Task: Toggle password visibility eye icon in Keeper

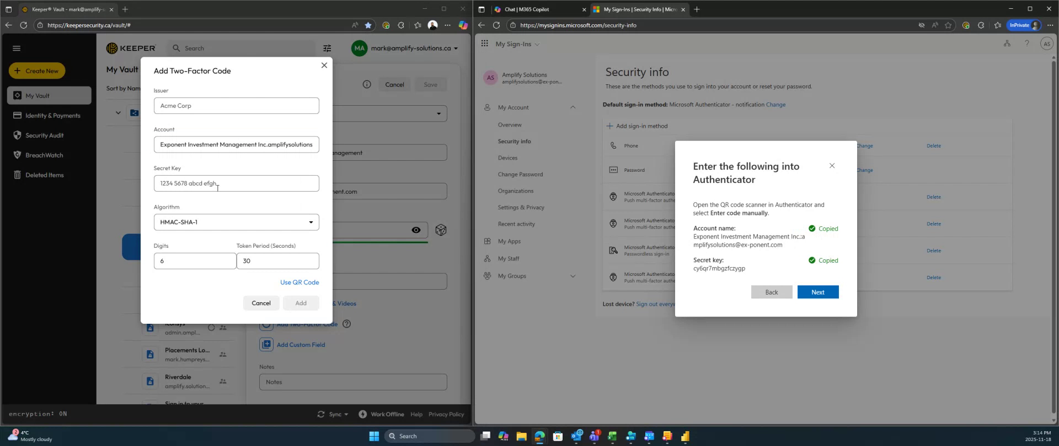Action: click(x=416, y=230)
